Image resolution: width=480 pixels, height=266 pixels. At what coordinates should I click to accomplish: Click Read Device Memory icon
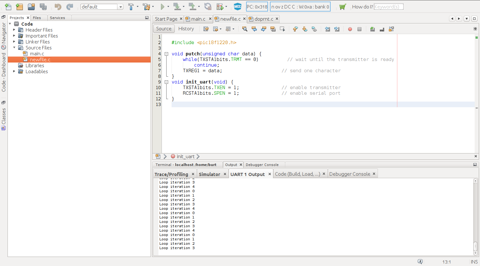[x=192, y=7]
